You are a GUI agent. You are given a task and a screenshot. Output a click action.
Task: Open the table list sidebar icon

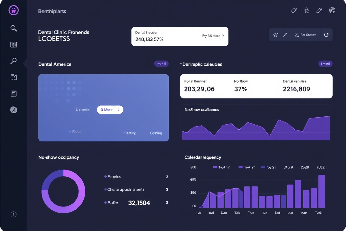[14, 45]
